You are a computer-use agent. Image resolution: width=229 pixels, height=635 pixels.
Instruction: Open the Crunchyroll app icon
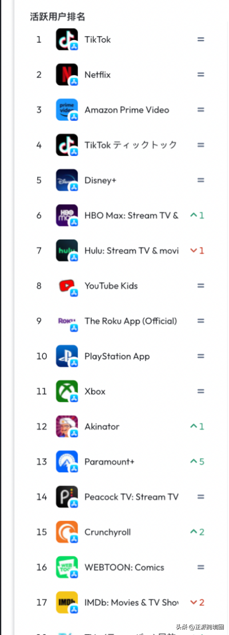click(x=67, y=532)
